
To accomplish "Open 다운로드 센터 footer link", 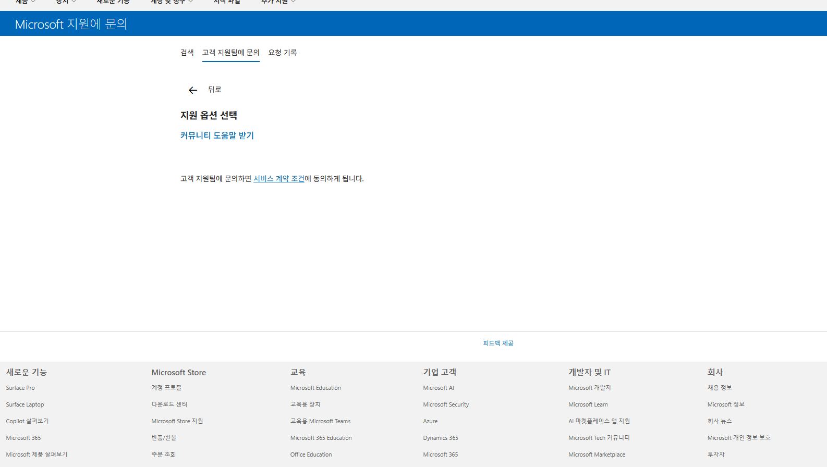I will [169, 404].
